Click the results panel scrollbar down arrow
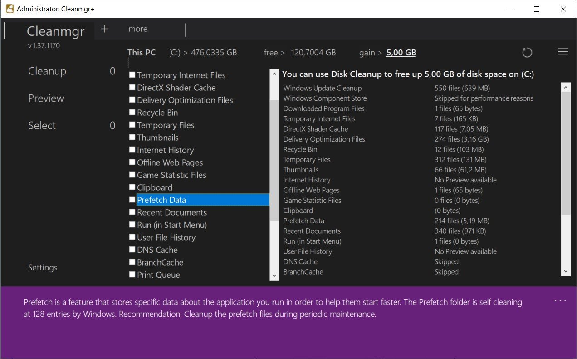577x359 pixels. (566, 271)
